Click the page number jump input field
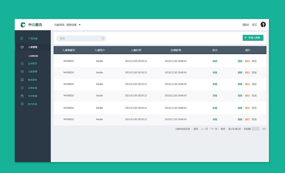Image resolution: width=285 pixels, height=173 pixels. 256,129
